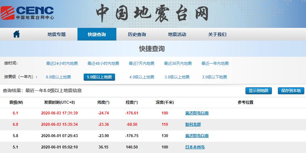The image size is (306, 153).
Task: Click the 保存到本地 button
Action: (x=291, y=91)
